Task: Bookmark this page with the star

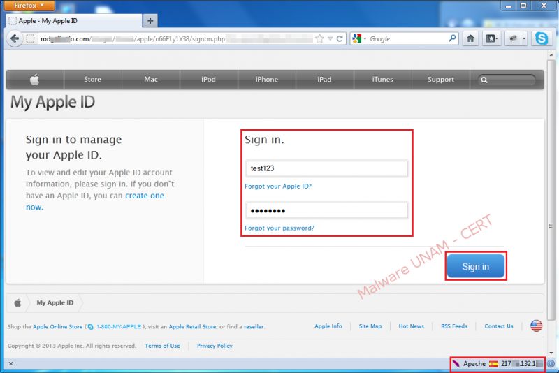Action: pyautogui.click(x=320, y=38)
